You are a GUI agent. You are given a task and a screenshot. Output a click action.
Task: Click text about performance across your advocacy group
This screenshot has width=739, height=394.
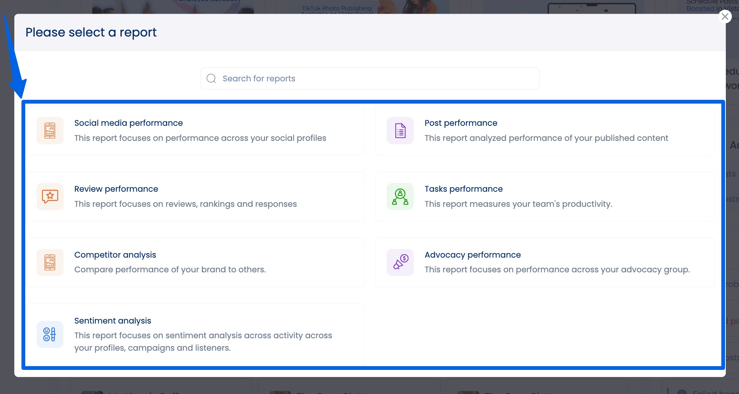click(557, 270)
